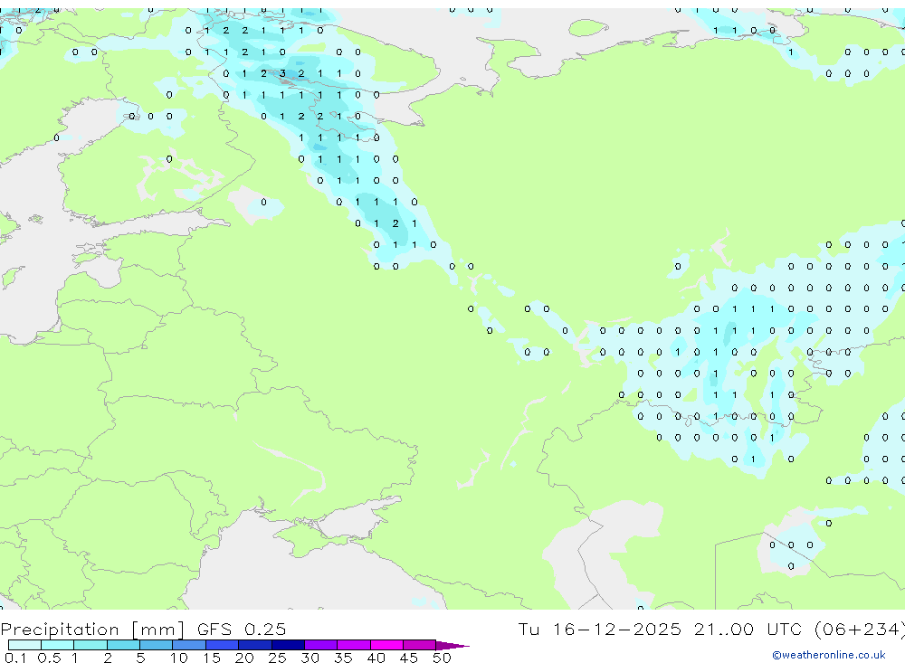Open the weatheronline.co.uk copyright link
Screen dimensions: 905x663
[x=829, y=655]
